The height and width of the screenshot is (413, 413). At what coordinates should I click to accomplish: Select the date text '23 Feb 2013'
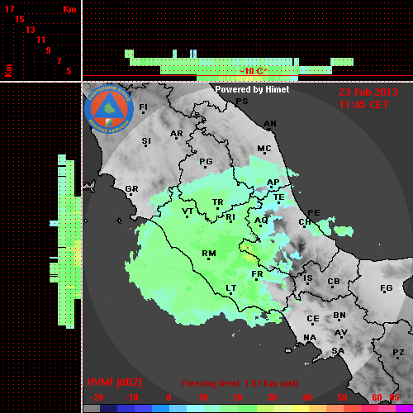(x=368, y=93)
